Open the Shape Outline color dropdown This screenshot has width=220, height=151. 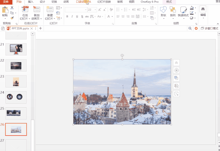195,13
